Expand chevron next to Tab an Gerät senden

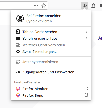(86, 32)
